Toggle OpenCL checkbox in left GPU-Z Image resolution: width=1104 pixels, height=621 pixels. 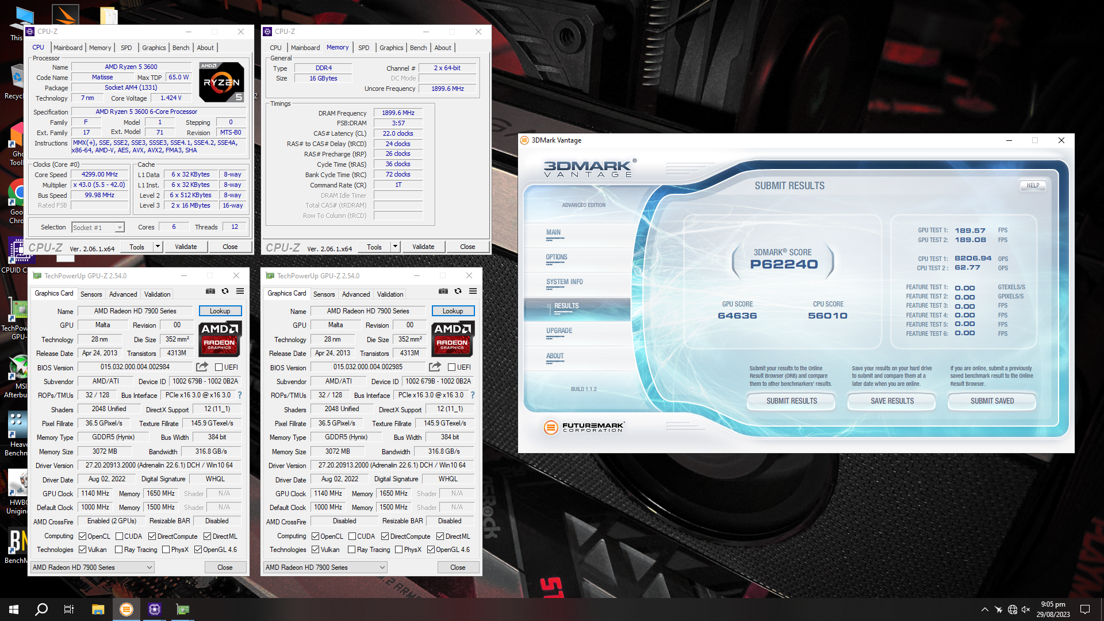82,536
